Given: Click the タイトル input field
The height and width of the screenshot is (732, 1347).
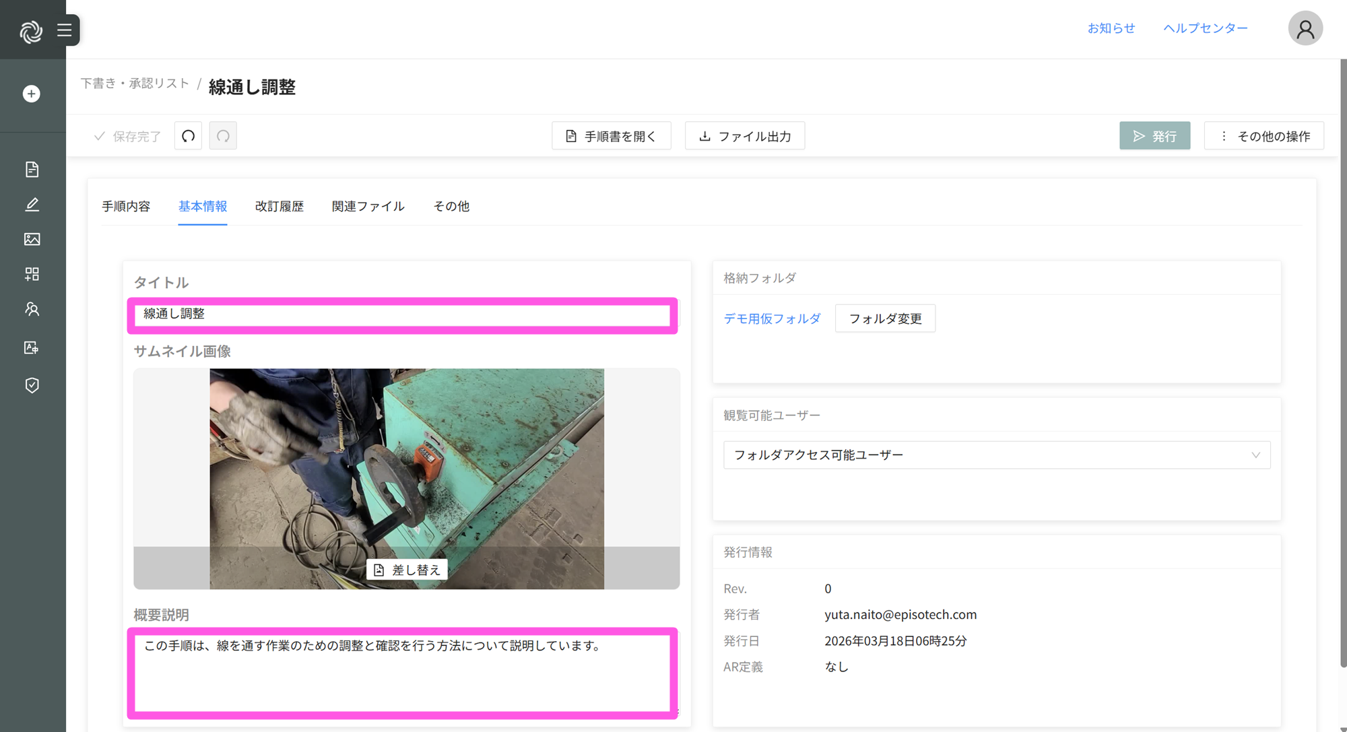Looking at the screenshot, I should tap(402, 314).
